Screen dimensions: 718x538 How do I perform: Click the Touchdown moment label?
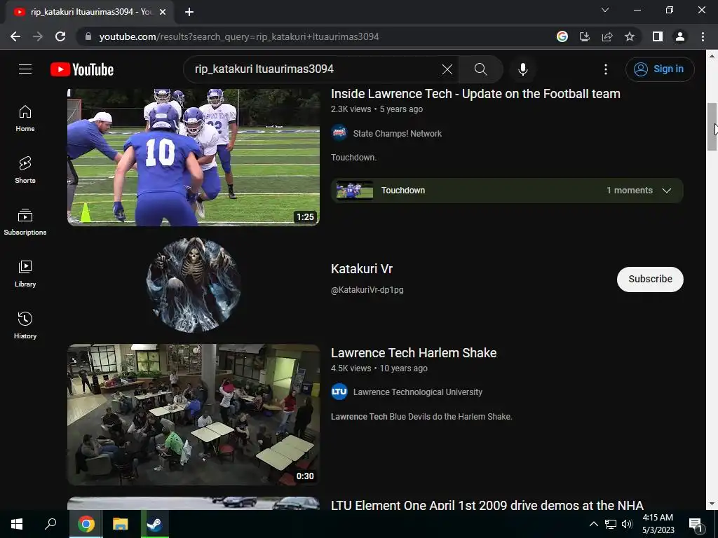point(403,191)
